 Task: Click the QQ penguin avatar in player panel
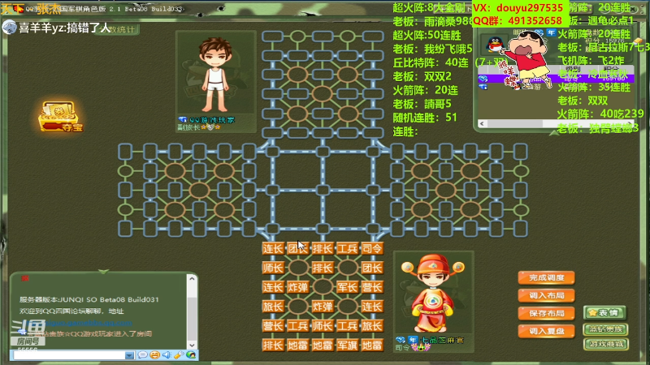[495, 45]
